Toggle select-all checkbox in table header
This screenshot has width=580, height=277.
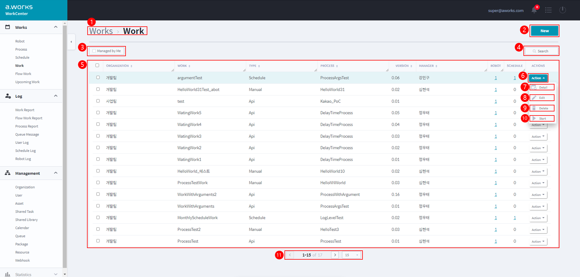97,65
